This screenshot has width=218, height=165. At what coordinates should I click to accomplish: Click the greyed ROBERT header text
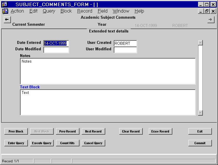[180, 25]
